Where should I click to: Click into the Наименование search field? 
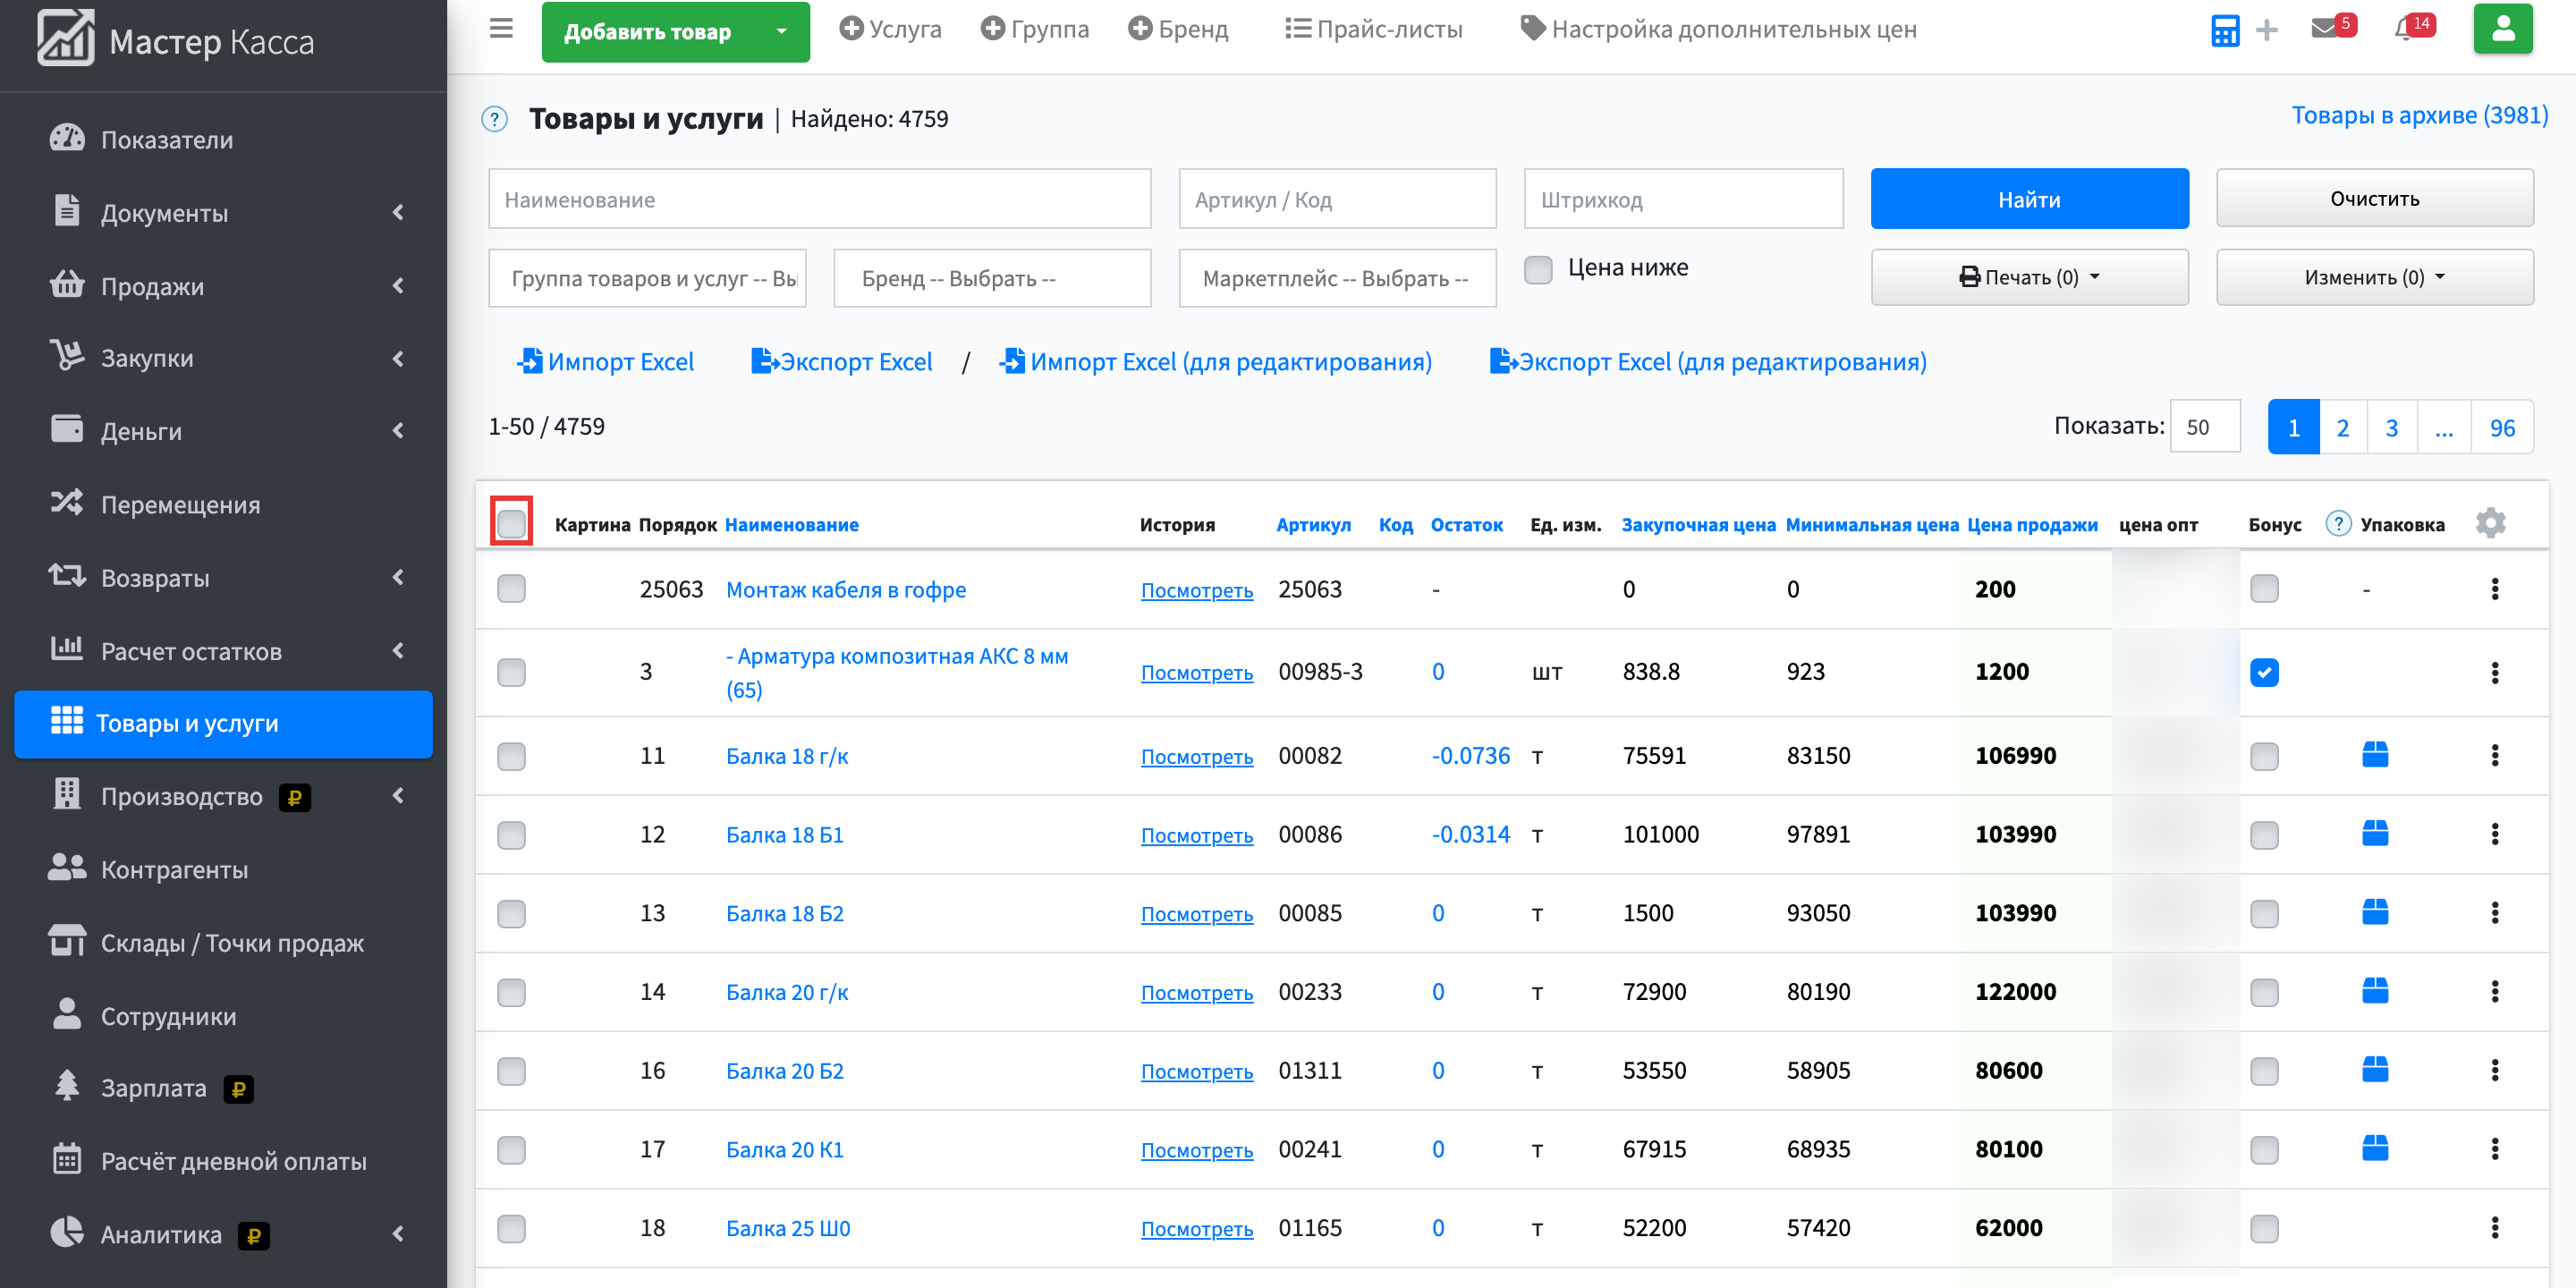pos(819,199)
